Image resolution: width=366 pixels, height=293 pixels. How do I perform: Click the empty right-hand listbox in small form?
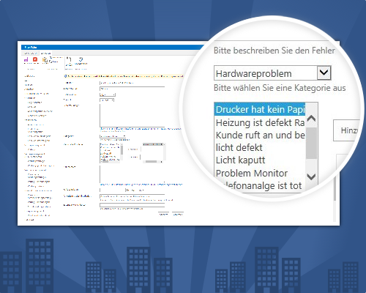(x=154, y=153)
